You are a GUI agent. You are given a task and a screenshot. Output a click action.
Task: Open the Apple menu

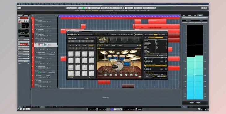point(19,4)
